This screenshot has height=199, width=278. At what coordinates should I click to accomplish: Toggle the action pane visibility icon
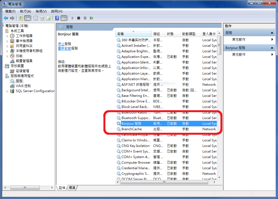pyautogui.click(x=64, y=18)
